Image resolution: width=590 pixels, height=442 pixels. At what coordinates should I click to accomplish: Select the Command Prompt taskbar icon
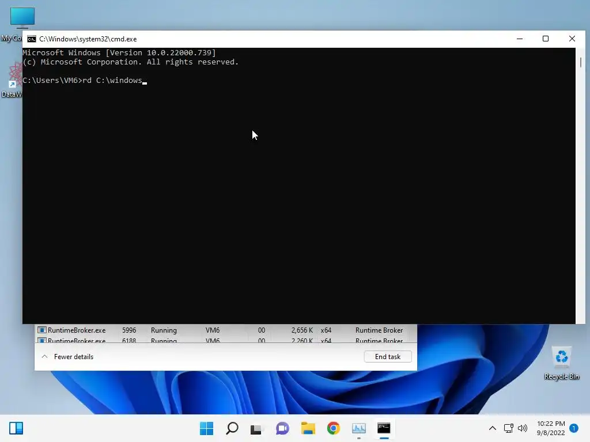tap(384, 428)
